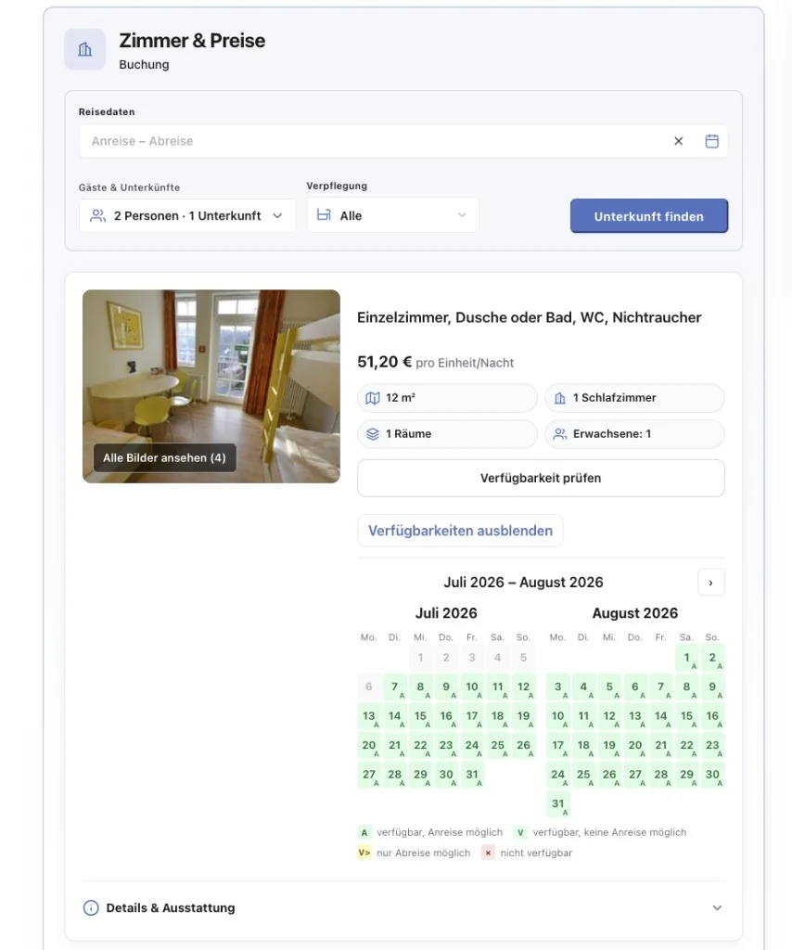Click the Anreise – Abreise date input

403,141
